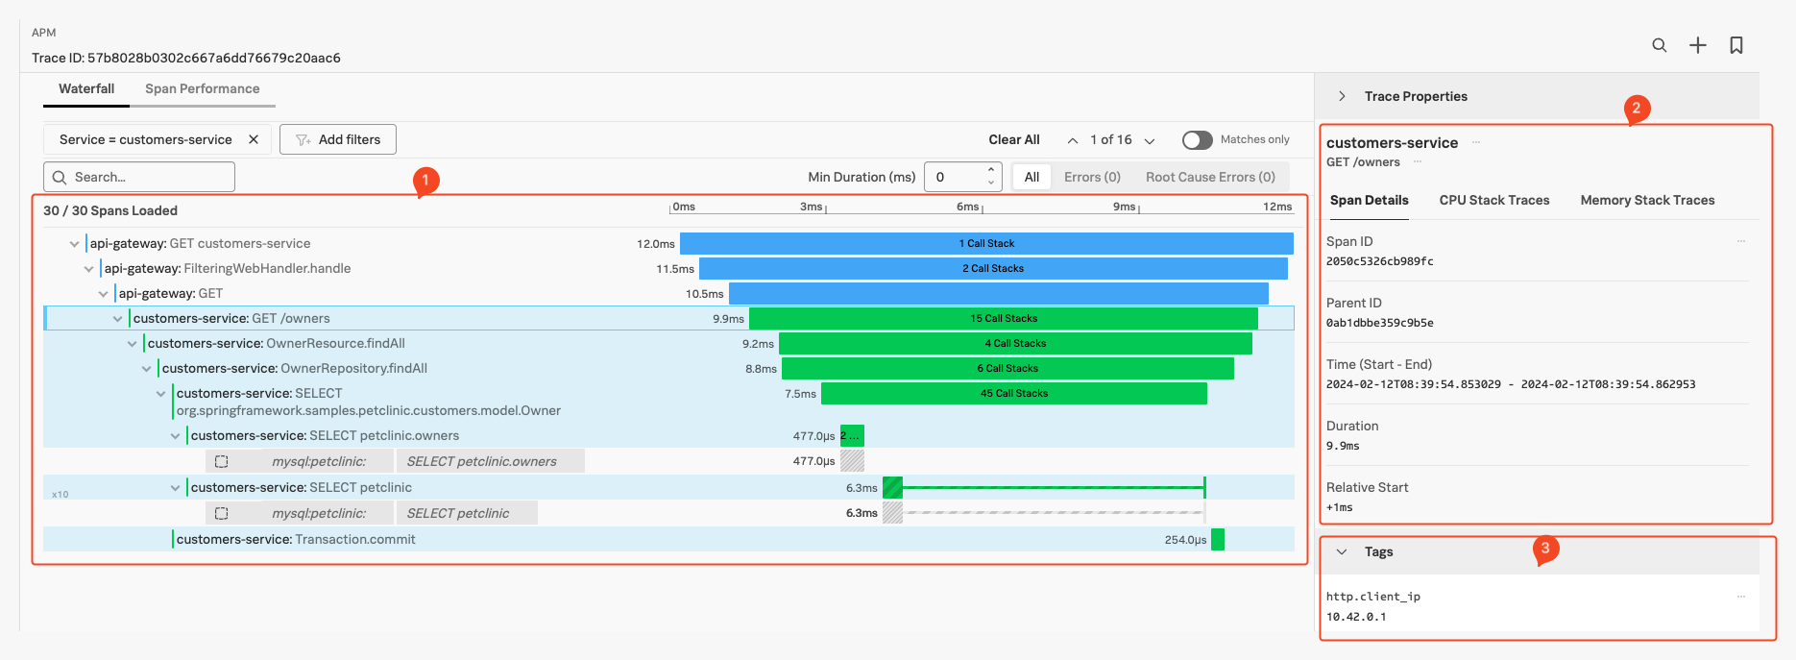Click the Relative Start value +1ms
Screen dimensions: 1796x660
tap(1340, 507)
